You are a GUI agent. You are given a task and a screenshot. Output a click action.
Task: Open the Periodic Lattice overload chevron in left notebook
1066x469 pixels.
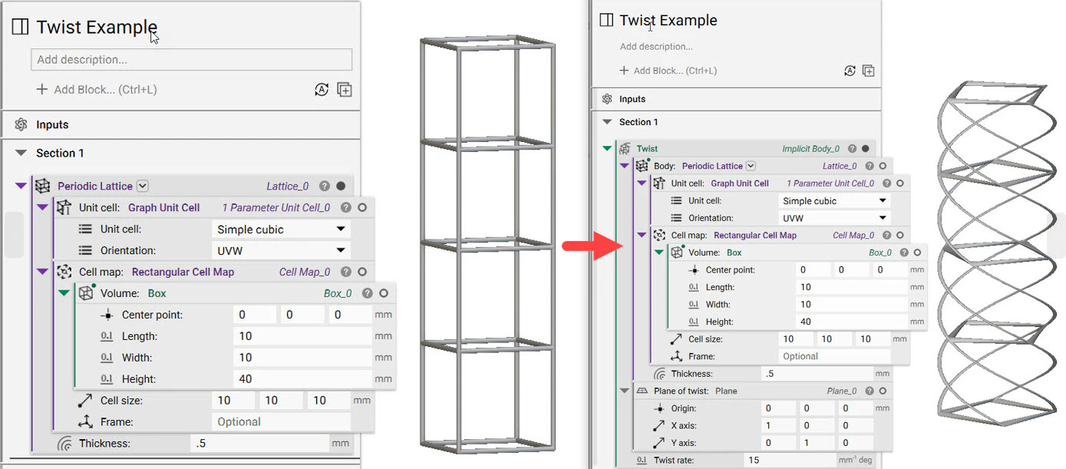pyautogui.click(x=143, y=186)
